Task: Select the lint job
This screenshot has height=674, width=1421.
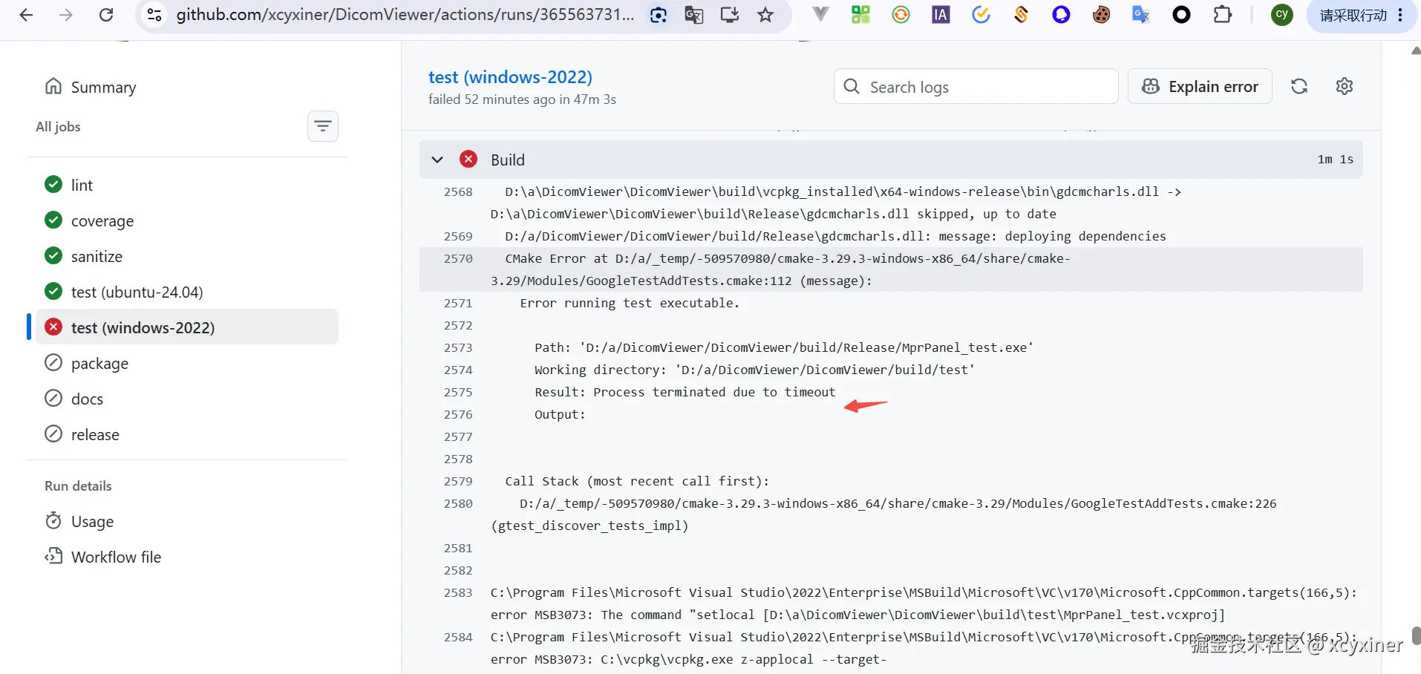Action: (x=187, y=185)
